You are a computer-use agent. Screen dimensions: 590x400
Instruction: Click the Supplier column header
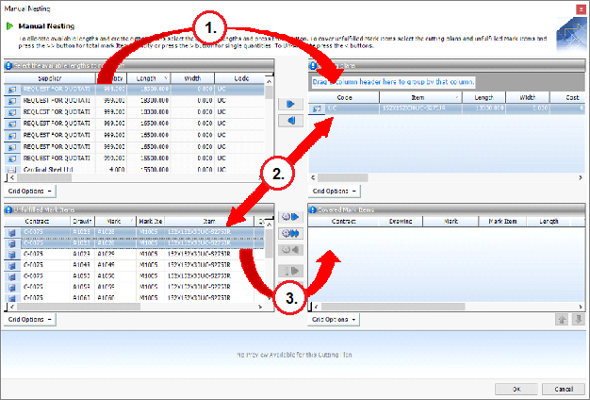click(57, 77)
